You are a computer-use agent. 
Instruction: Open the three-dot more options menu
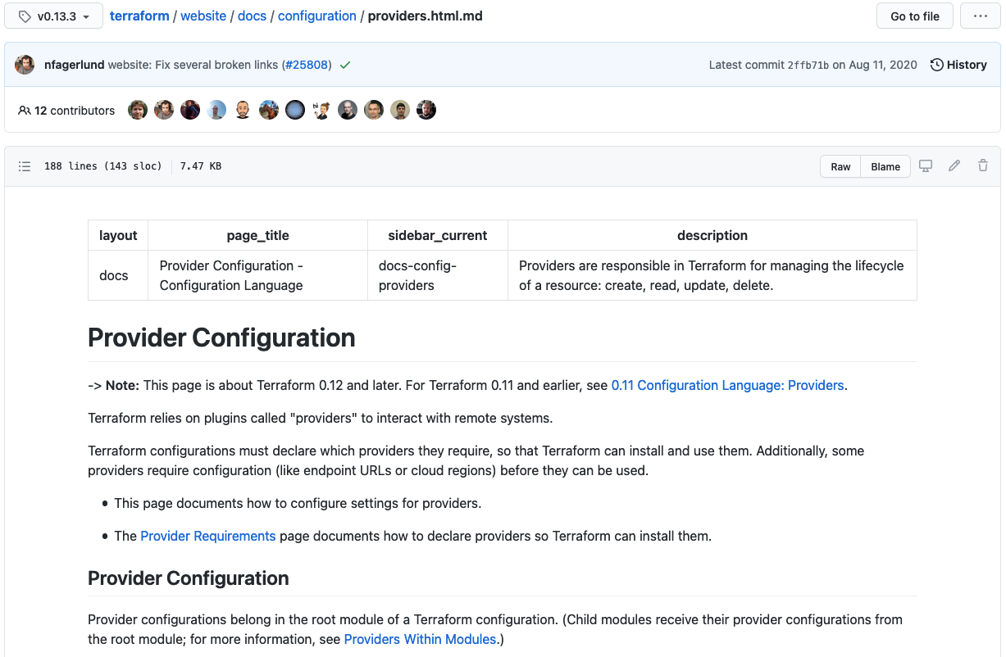point(981,16)
